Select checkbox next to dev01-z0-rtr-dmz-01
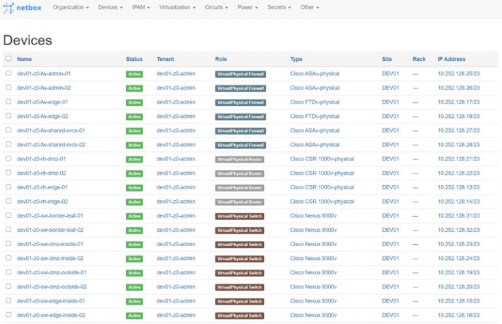The width and height of the screenshot is (502, 324). tap(8, 159)
